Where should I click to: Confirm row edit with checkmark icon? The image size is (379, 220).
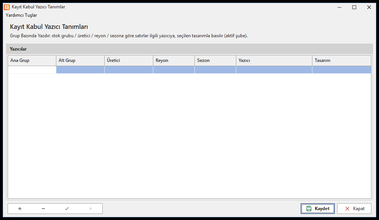67,209
